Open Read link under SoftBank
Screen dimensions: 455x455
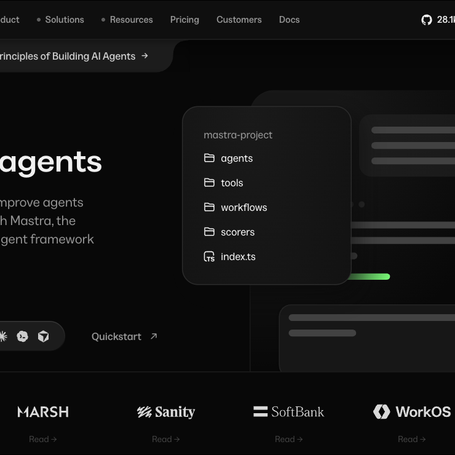click(x=289, y=440)
